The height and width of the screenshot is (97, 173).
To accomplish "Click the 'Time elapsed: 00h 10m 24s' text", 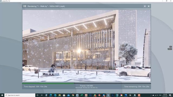I will 35,87.
